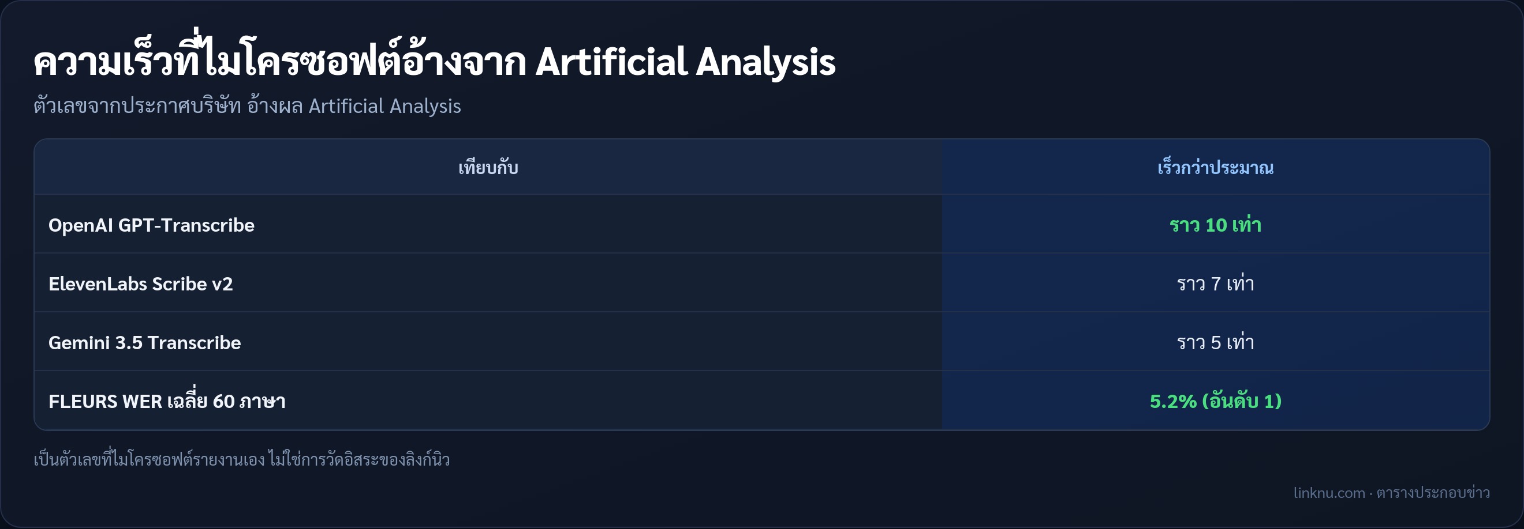Click the เร็วกว่าประมาณ column header
Screen dimensions: 1524x529
point(1215,168)
